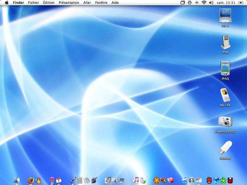
Task: Open the iPod sync icon in Dock
Action: 143,180
